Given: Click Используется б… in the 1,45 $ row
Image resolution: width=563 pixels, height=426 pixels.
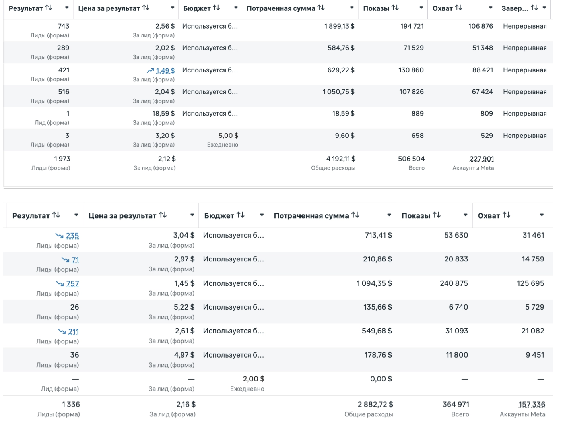Looking at the screenshot, I should pos(233,283).
